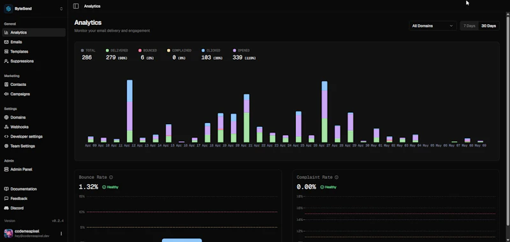Click the purple Opened legend dot
This screenshot has width=510, height=242.
point(234,51)
